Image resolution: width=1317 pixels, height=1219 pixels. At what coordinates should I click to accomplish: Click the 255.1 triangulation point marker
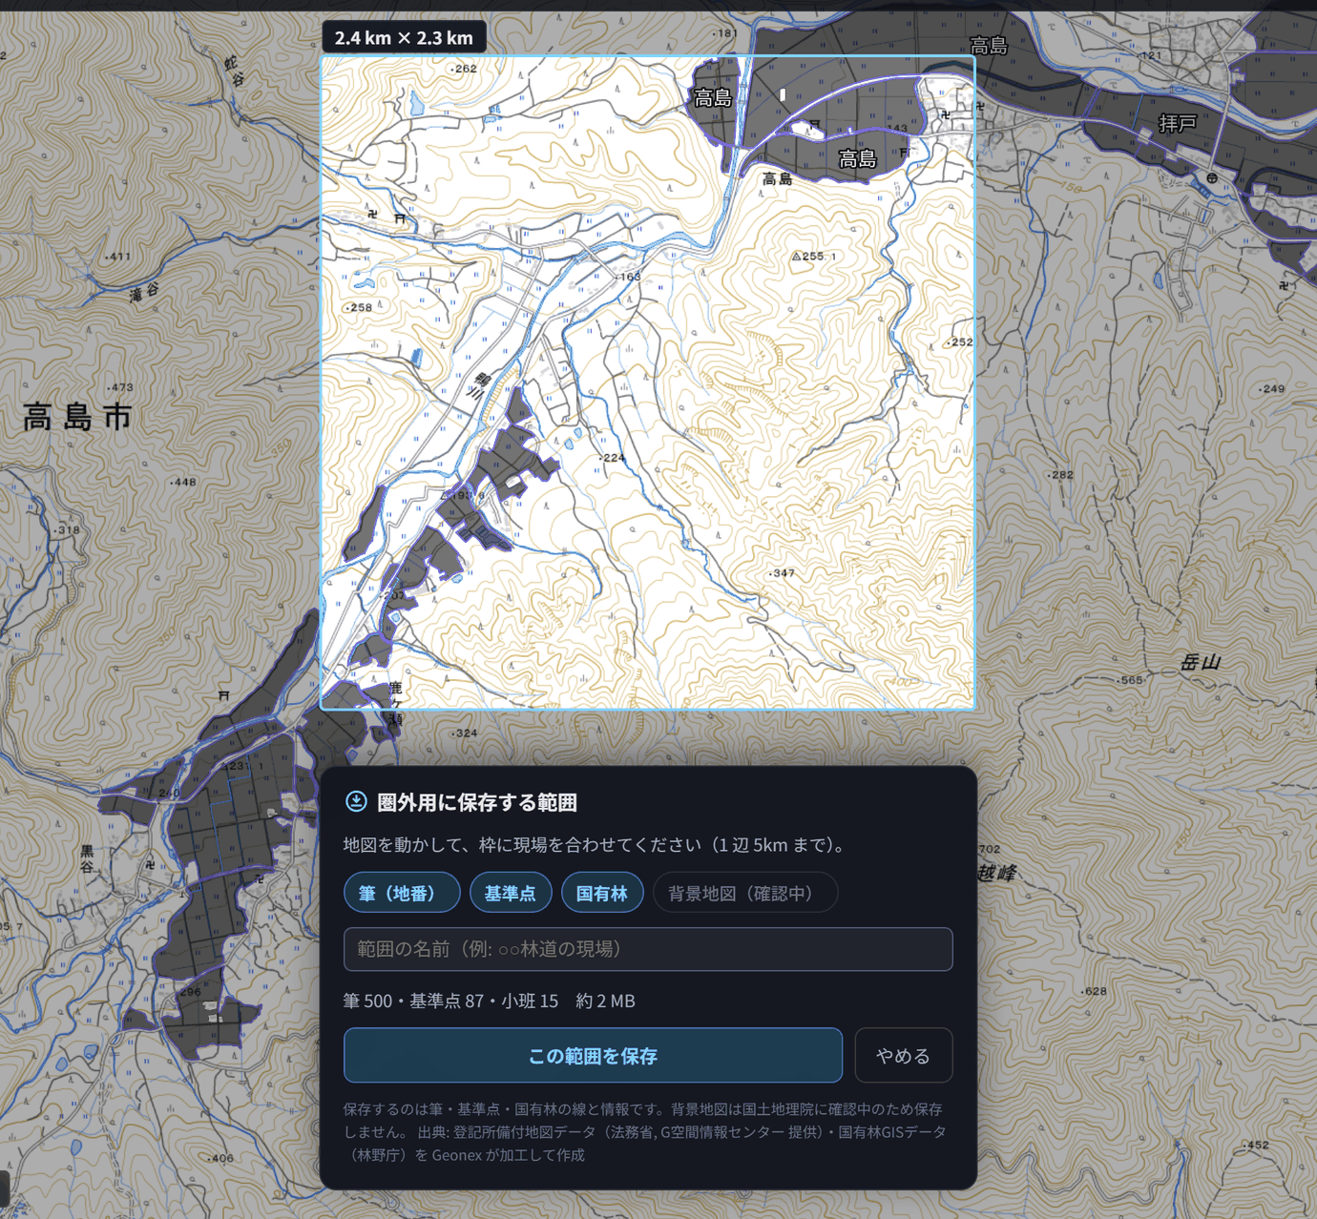tap(797, 256)
